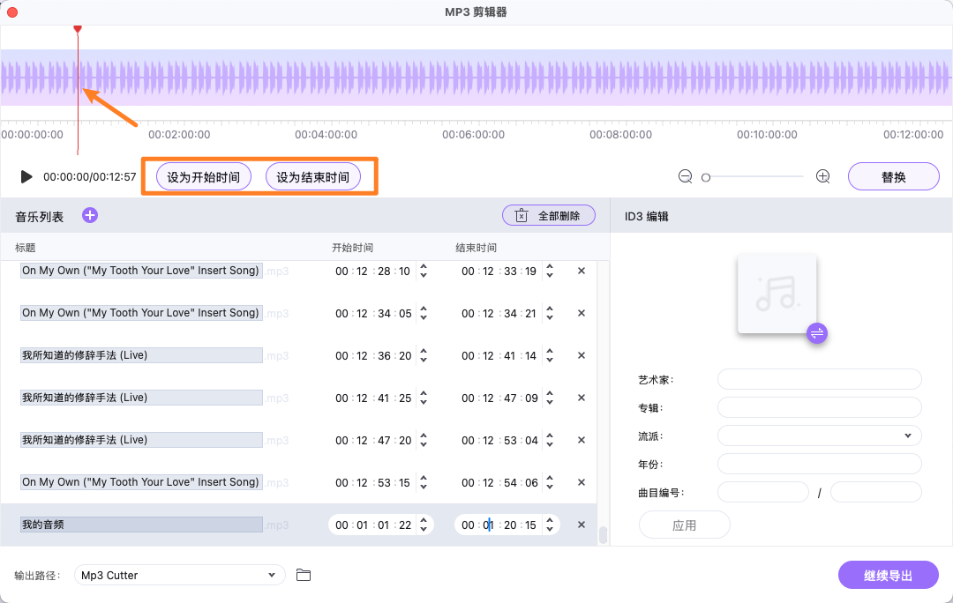
Task: Increment 我的音频 start time with the stepper
Action: [x=424, y=520]
